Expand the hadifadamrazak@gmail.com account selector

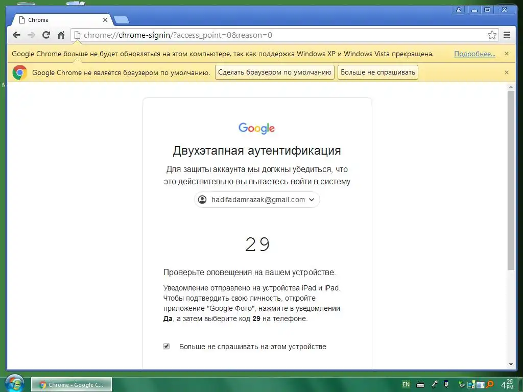(x=257, y=200)
